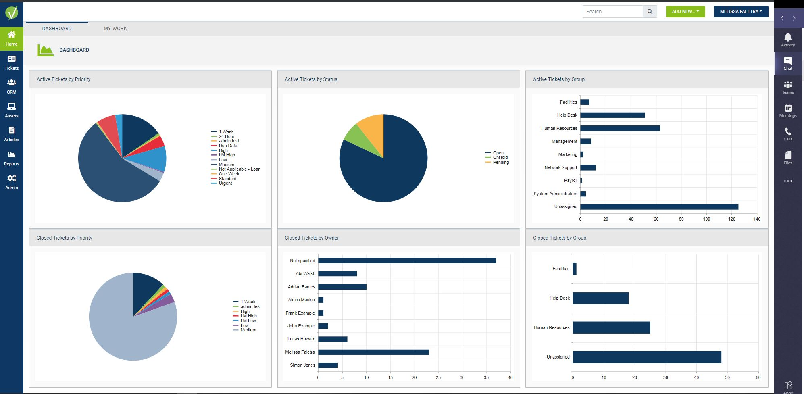
Task: Click the Pending legend color swatch
Action: [488, 162]
